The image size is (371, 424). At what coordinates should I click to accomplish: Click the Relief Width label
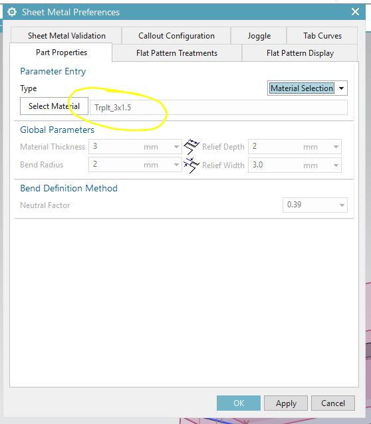223,165
